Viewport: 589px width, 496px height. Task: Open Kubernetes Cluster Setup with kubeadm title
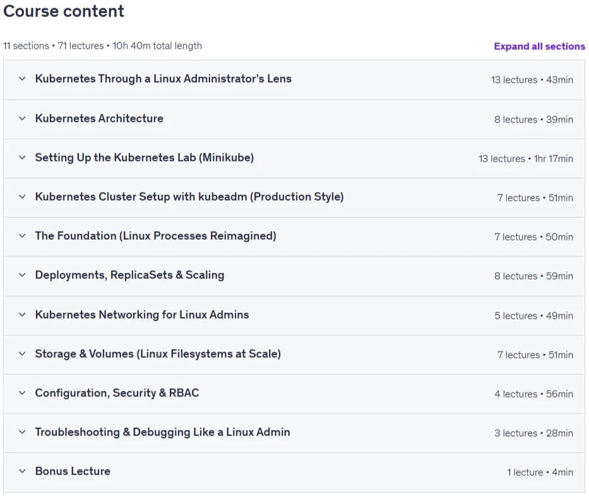(189, 197)
